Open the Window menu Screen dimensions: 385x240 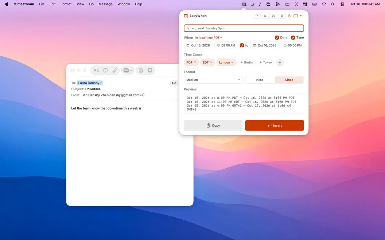124,4
